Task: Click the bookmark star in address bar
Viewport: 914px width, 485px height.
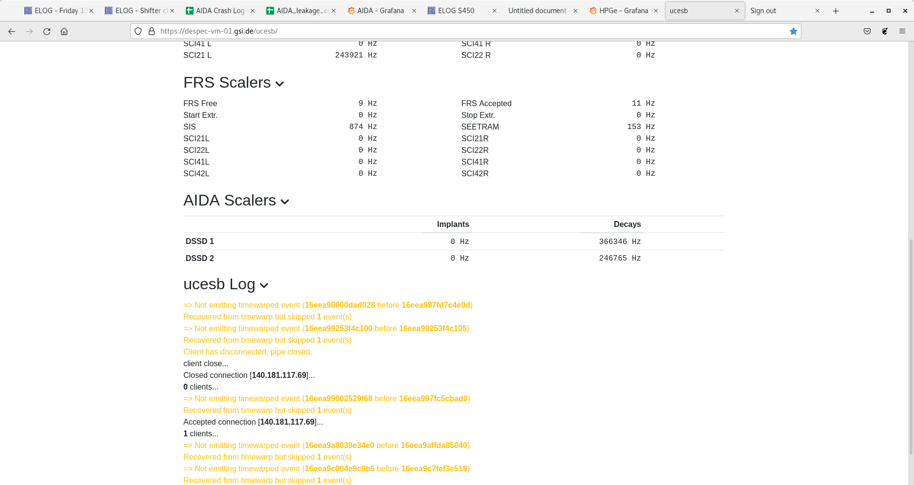Action: [x=793, y=31]
